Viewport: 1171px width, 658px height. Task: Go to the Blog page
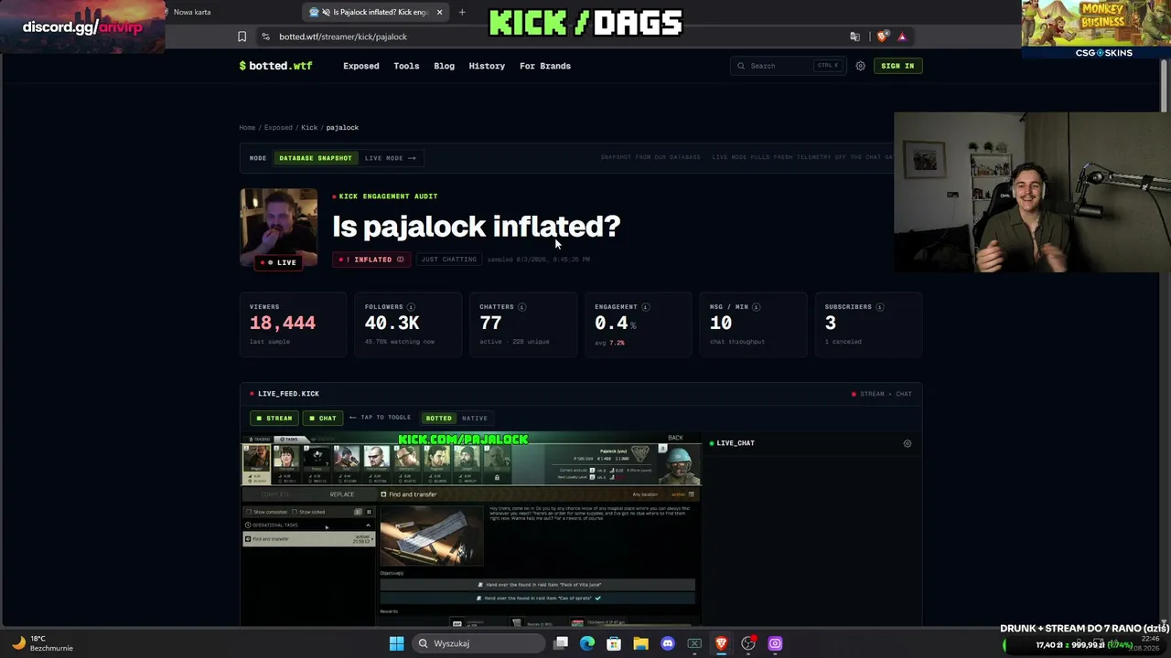click(x=444, y=66)
